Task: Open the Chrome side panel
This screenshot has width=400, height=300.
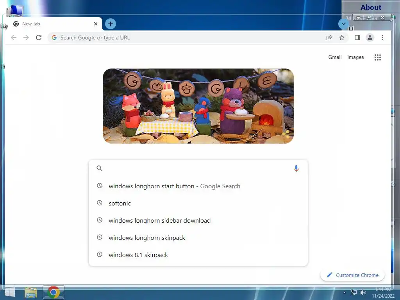Action: [x=357, y=38]
